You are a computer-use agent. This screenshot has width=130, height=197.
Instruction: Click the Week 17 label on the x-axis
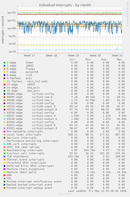(x=29, y=55)
